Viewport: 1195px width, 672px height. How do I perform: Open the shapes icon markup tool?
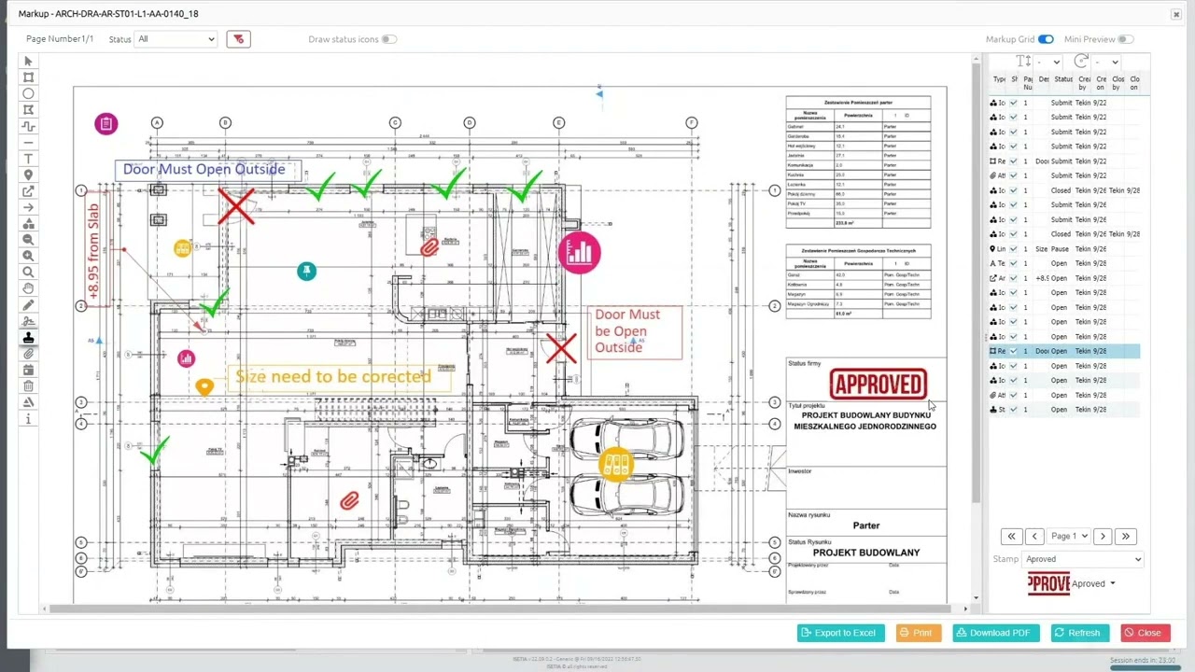click(x=28, y=223)
